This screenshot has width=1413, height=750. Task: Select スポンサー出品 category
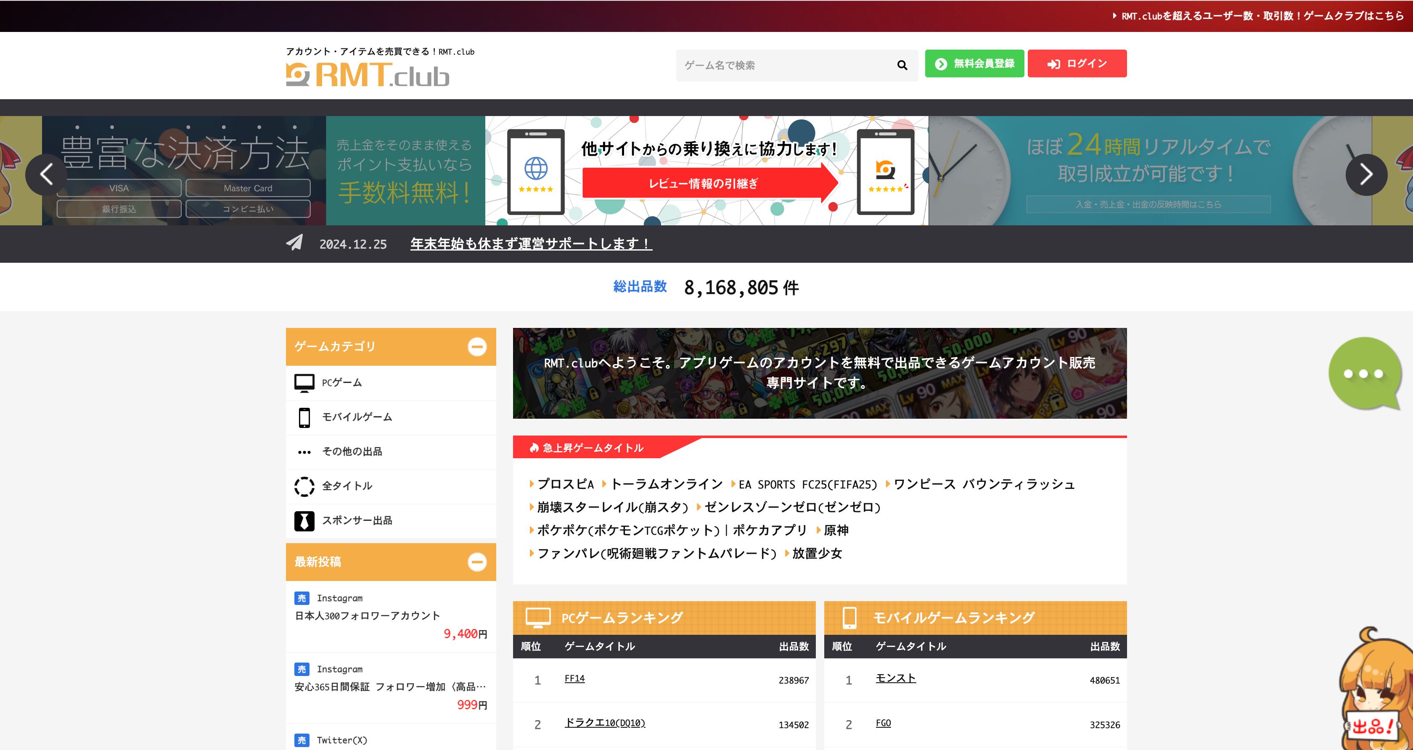391,521
